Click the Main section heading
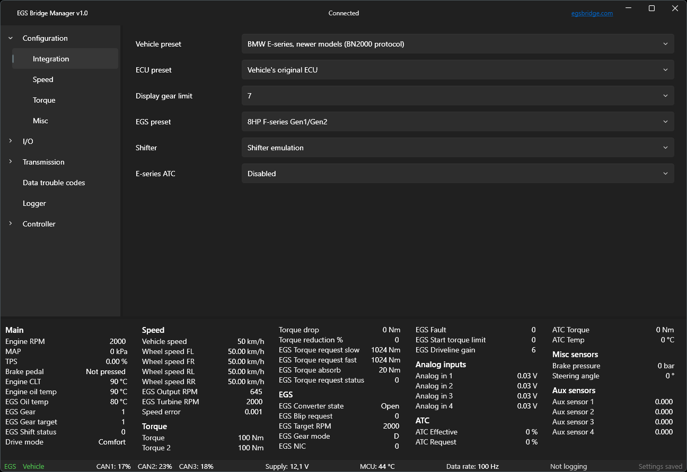Image resolution: width=687 pixels, height=472 pixels. click(x=14, y=330)
